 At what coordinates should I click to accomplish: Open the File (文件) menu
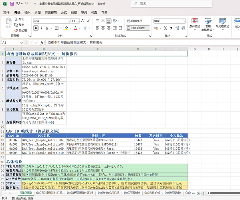point(6,12)
